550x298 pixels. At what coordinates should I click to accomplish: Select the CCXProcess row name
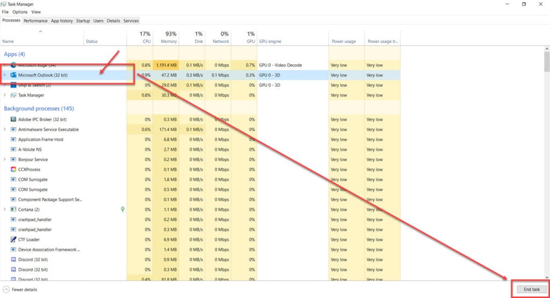tap(29, 169)
